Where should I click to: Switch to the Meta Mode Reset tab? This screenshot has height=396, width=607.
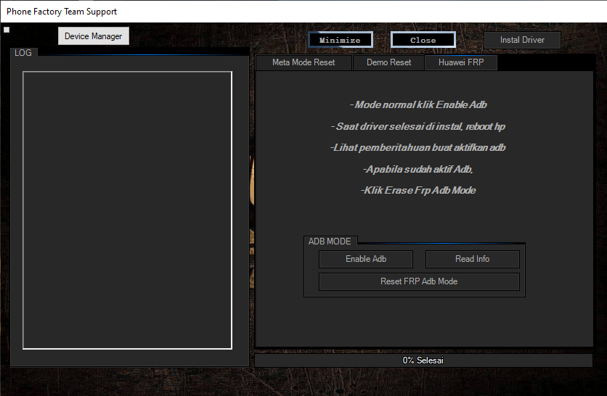pos(303,62)
